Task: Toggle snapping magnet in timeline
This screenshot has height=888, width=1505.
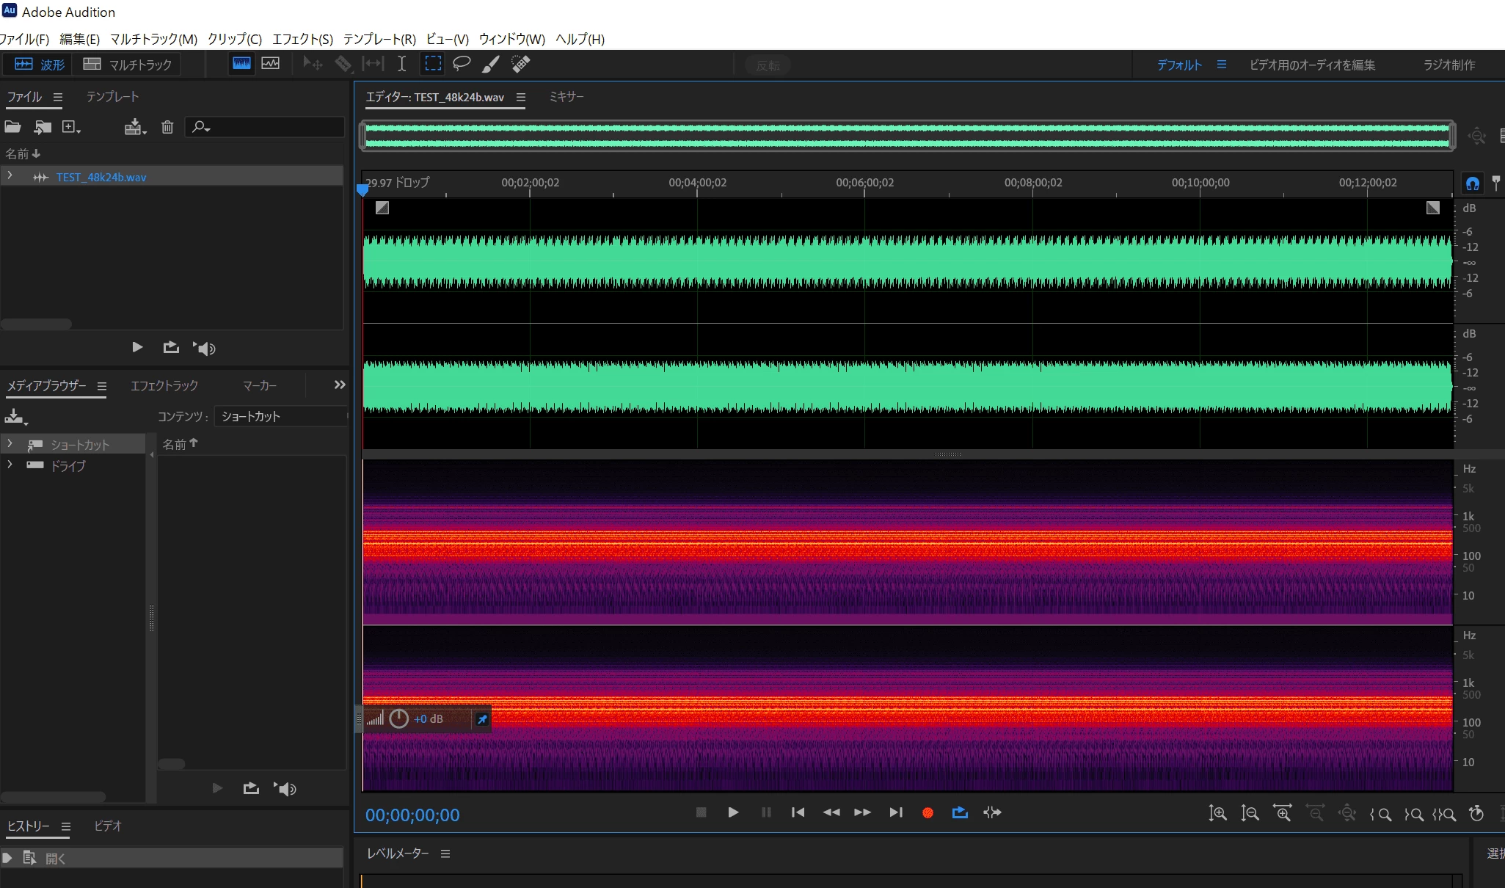Action: (x=1472, y=183)
